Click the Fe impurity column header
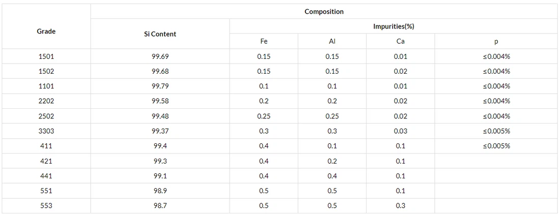560x217 pixels. (x=264, y=42)
